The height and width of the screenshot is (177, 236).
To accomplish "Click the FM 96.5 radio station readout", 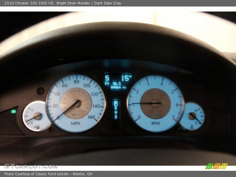I will point(113,83).
